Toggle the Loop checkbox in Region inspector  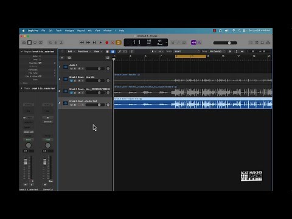coord(40,60)
